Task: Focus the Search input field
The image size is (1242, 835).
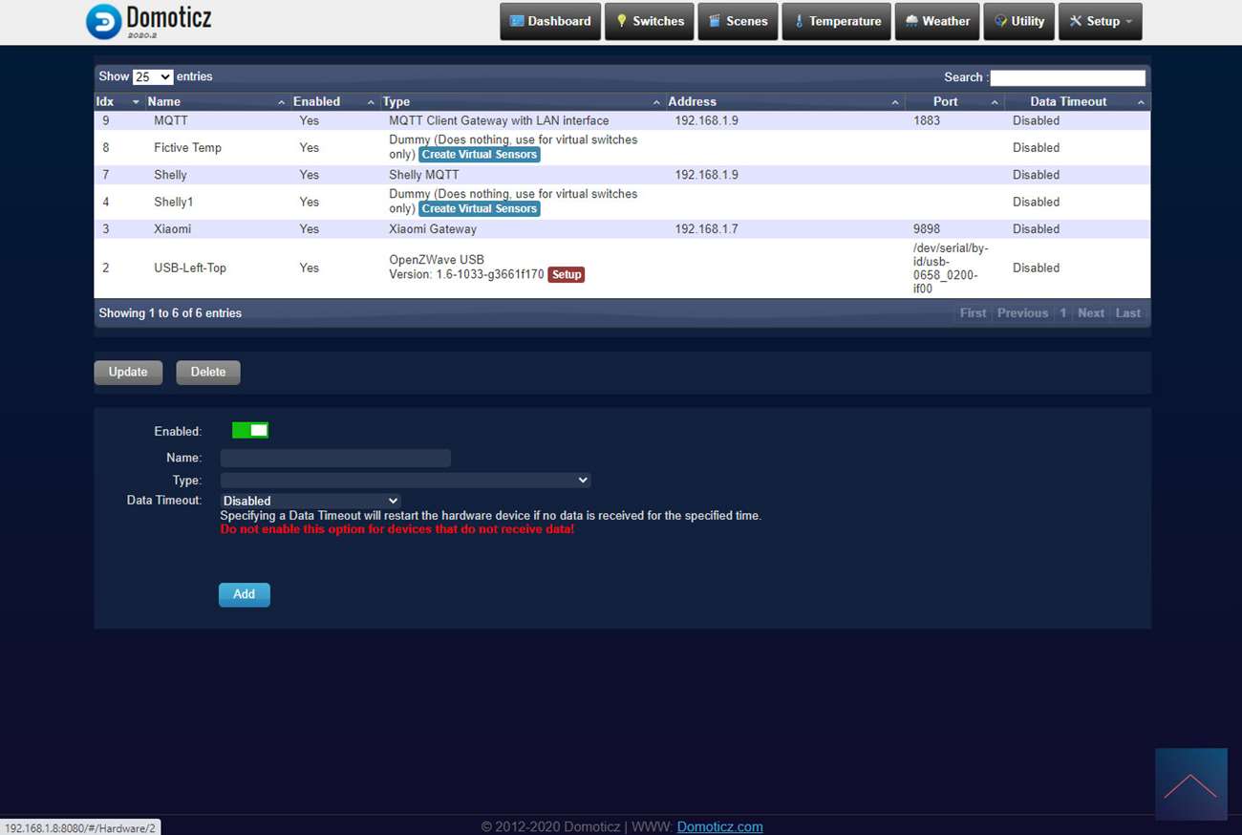Action: point(1067,77)
